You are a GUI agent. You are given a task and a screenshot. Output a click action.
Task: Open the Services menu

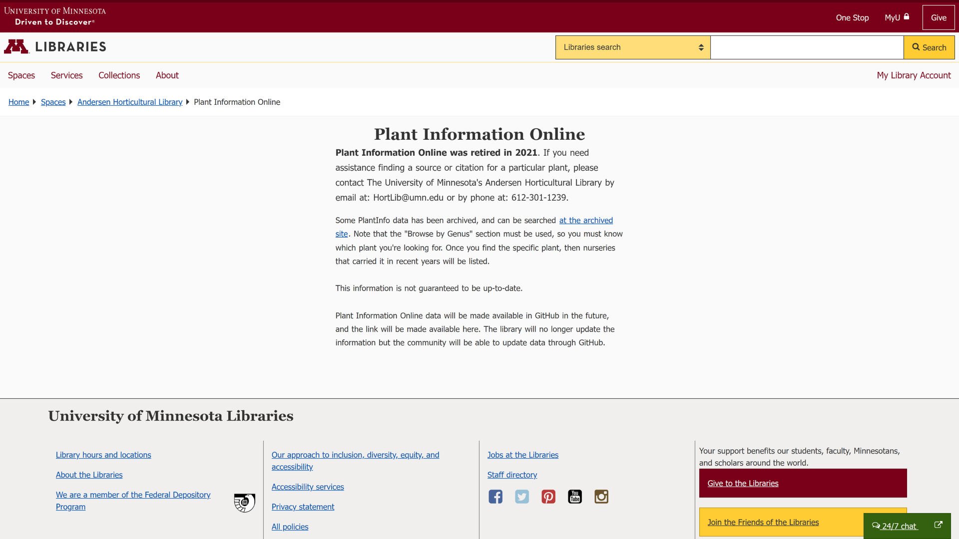click(x=66, y=75)
